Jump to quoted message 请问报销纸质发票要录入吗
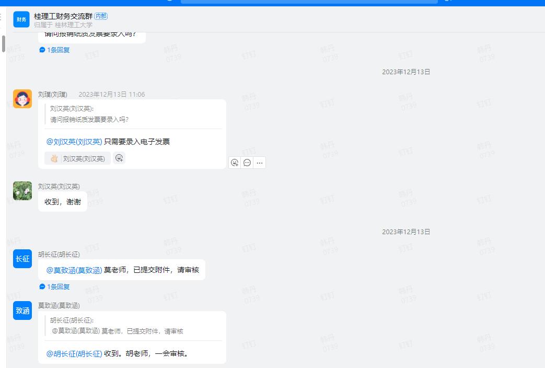This screenshot has width=545, height=368. tap(89, 119)
